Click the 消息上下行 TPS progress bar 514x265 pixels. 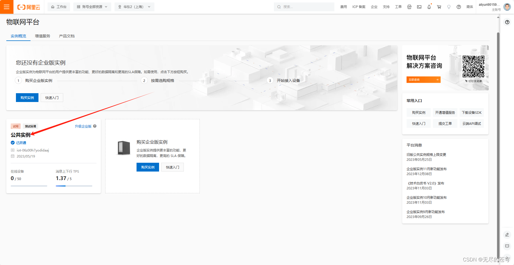[74, 186]
